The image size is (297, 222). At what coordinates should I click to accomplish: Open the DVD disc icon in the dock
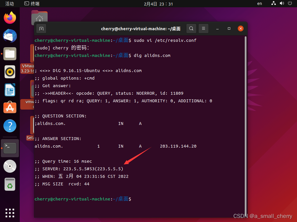click(10, 166)
